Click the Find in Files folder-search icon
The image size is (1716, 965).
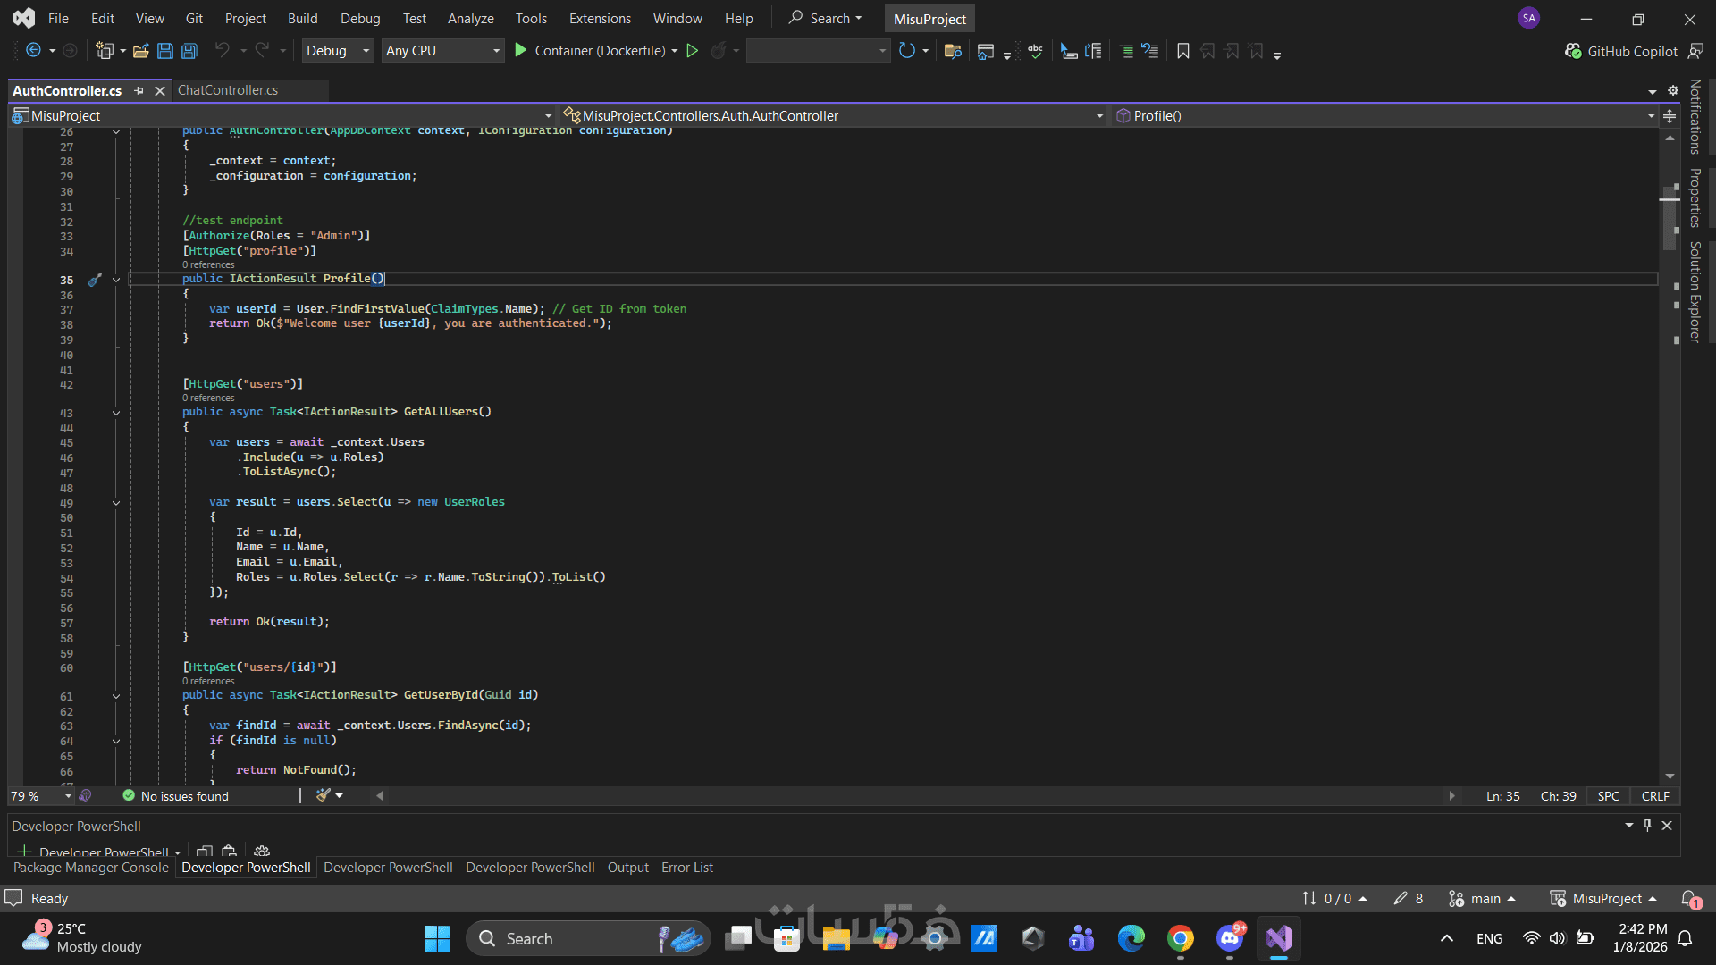953,51
